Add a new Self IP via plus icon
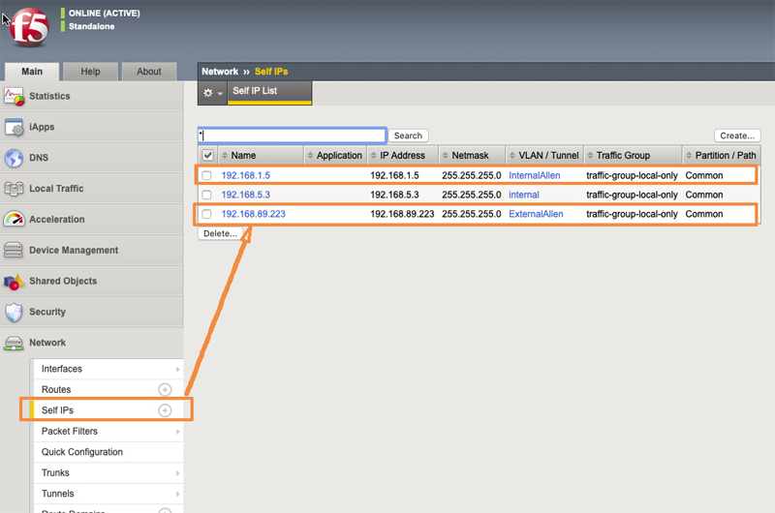775x513 pixels. 165,410
